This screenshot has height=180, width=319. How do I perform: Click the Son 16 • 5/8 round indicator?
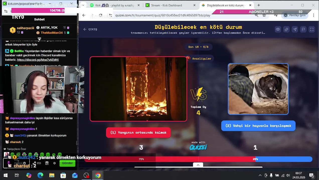pos(198,47)
